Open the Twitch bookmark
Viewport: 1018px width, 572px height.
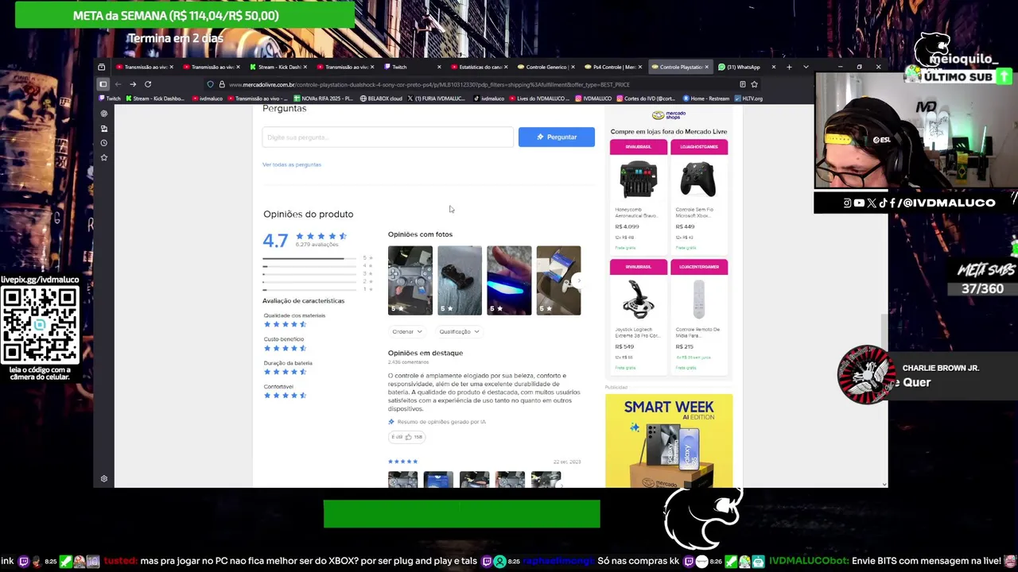tap(110, 99)
